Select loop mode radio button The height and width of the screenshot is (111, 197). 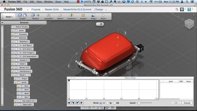point(115,103)
